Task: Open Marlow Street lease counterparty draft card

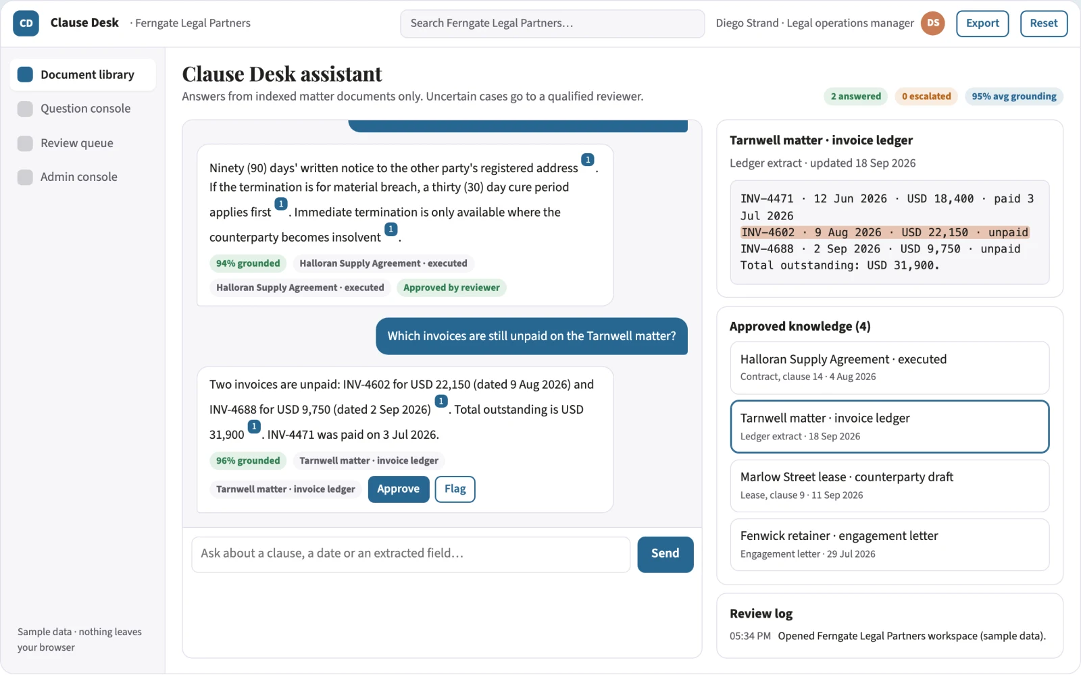Action: tap(890, 486)
